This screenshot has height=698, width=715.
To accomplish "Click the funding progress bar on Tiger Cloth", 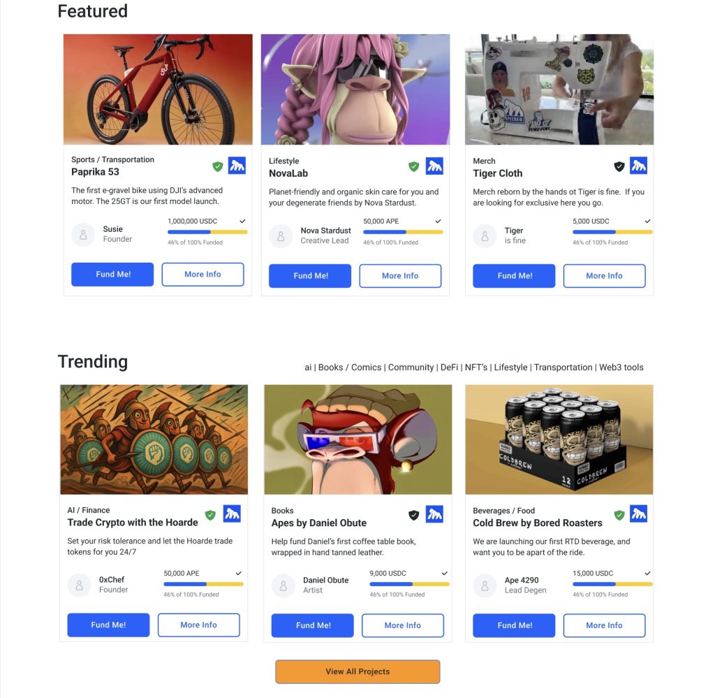I will [x=612, y=232].
